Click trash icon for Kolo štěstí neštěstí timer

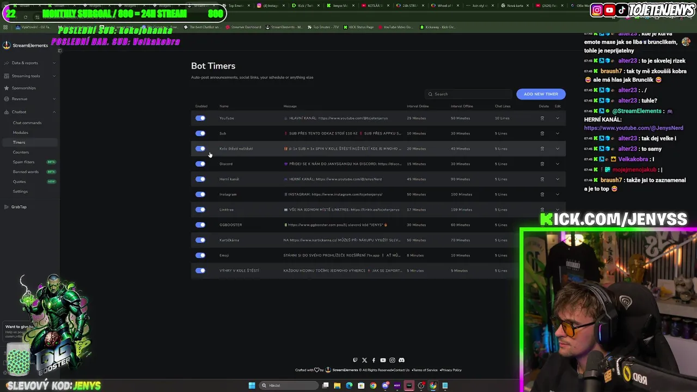click(542, 149)
